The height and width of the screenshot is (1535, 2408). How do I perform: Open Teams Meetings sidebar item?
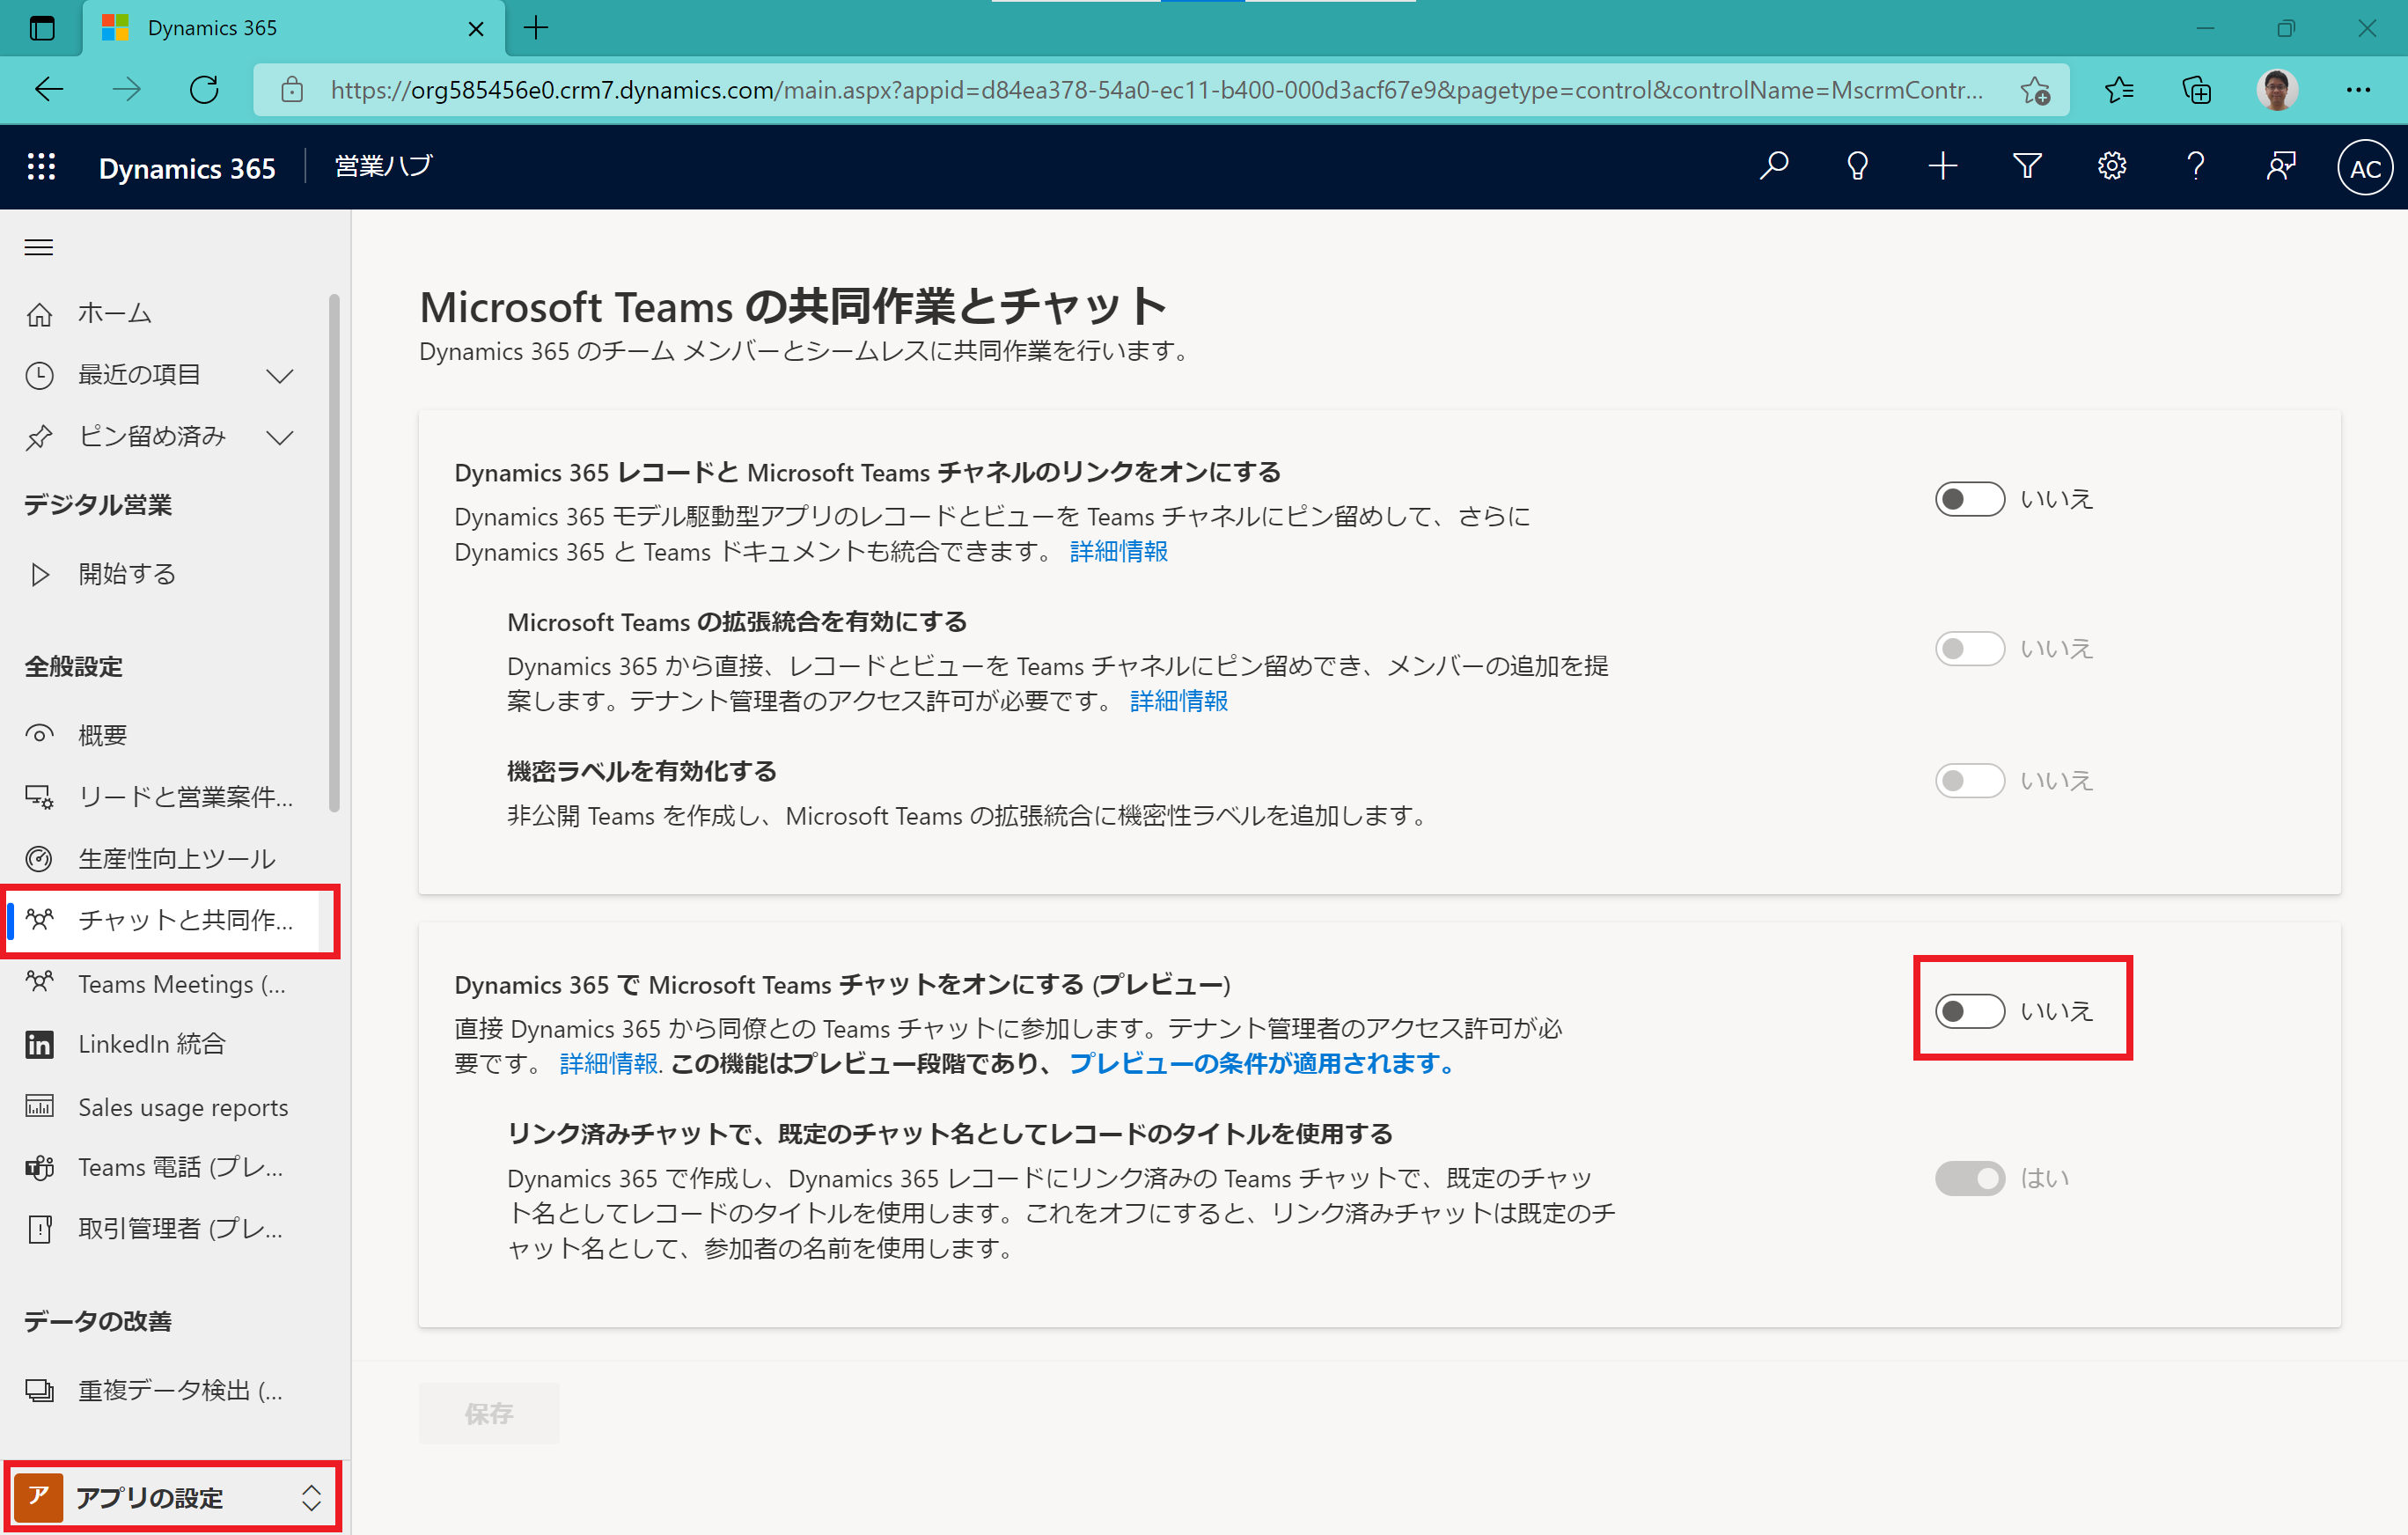click(x=160, y=983)
